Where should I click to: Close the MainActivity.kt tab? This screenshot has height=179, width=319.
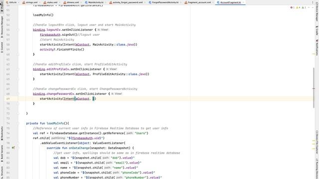(x=105, y=2)
